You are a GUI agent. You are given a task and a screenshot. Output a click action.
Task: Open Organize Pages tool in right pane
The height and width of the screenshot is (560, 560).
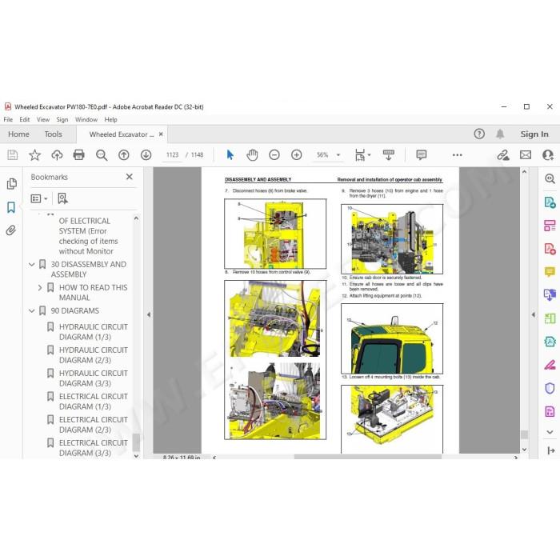point(550,226)
